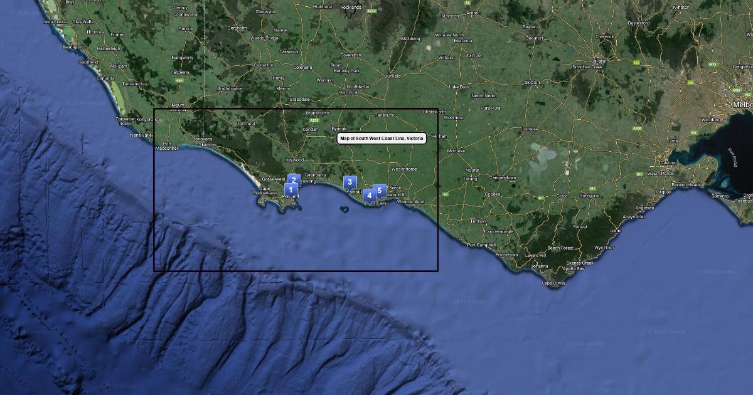Click the Hamilton town label

(348, 92)
